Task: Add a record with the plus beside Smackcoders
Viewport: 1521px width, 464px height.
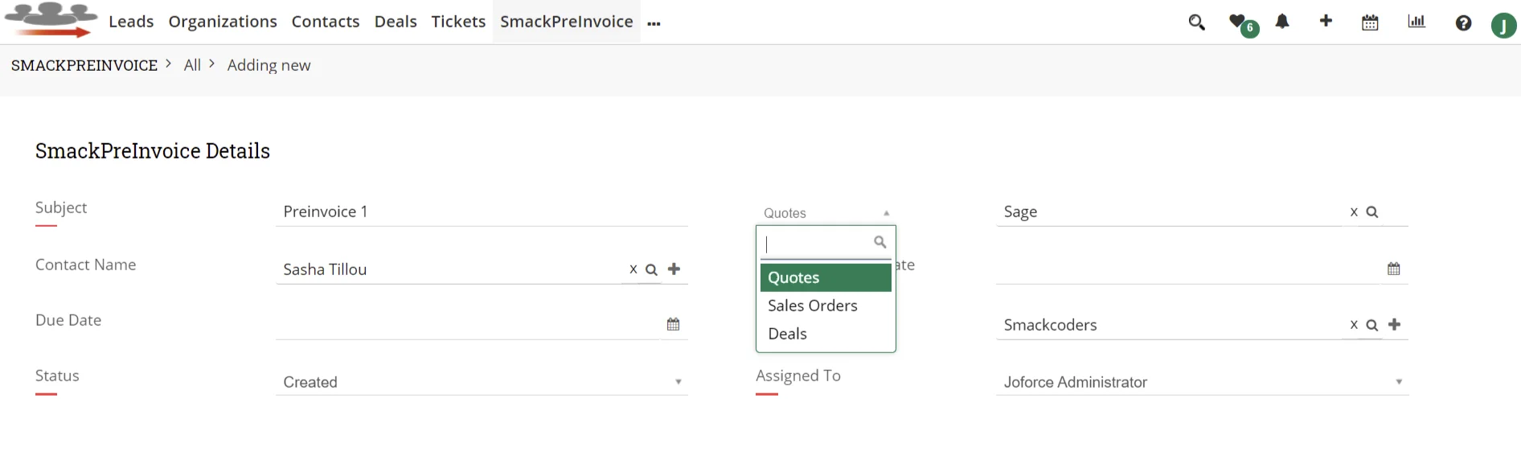Action: click(x=1396, y=325)
